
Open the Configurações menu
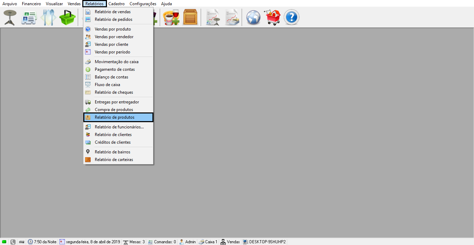coord(143,4)
